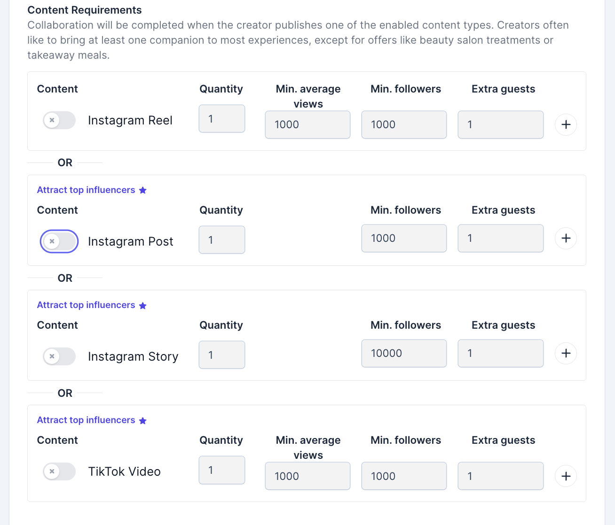Enable the Instagram Story switch
The image size is (615, 525).
click(x=59, y=356)
